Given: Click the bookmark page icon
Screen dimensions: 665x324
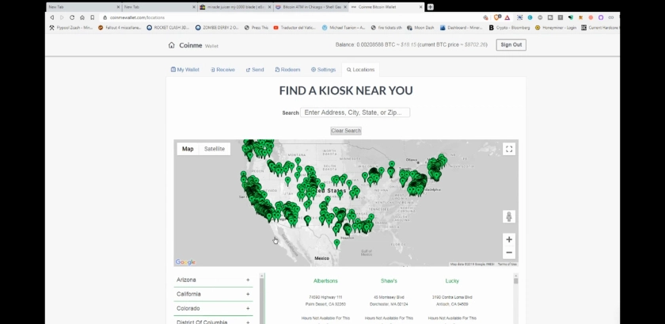Looking at the screenshot, I should (x=92, y=17).
